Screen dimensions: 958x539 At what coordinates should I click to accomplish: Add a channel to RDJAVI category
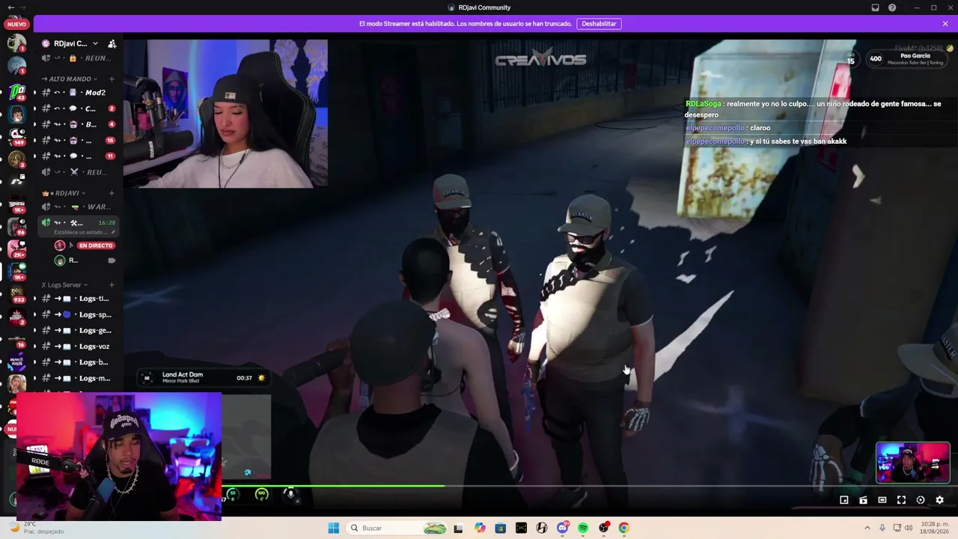pos(112,193)
